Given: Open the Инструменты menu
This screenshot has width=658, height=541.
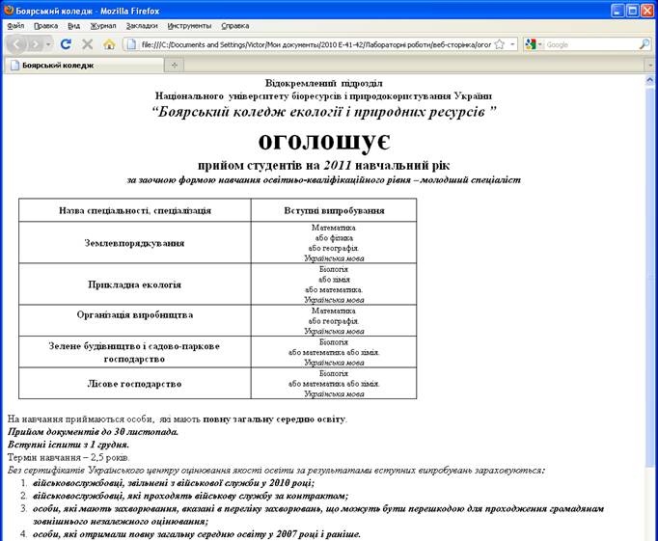Looking at the screenshot, I should [189, 26].
